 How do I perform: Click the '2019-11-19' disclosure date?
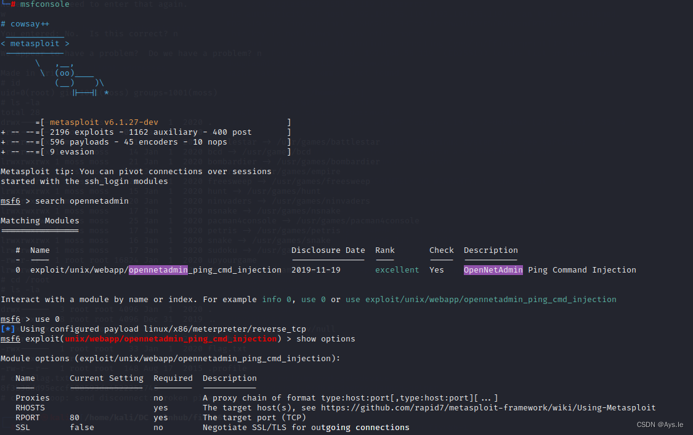tap(316, 270)
